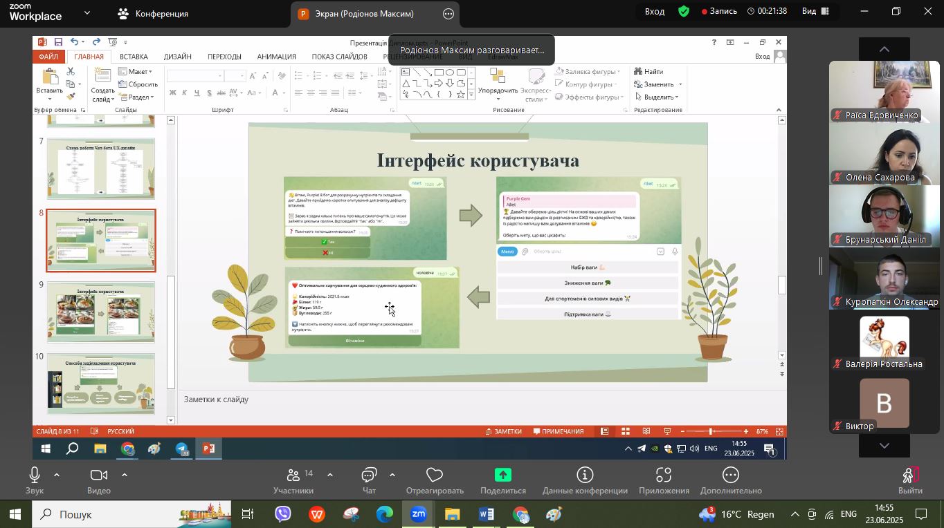
Task: Switch to the ПОКАЗ СЛАЙДОВ ribbon tab
Action: (x=339, y=57)
